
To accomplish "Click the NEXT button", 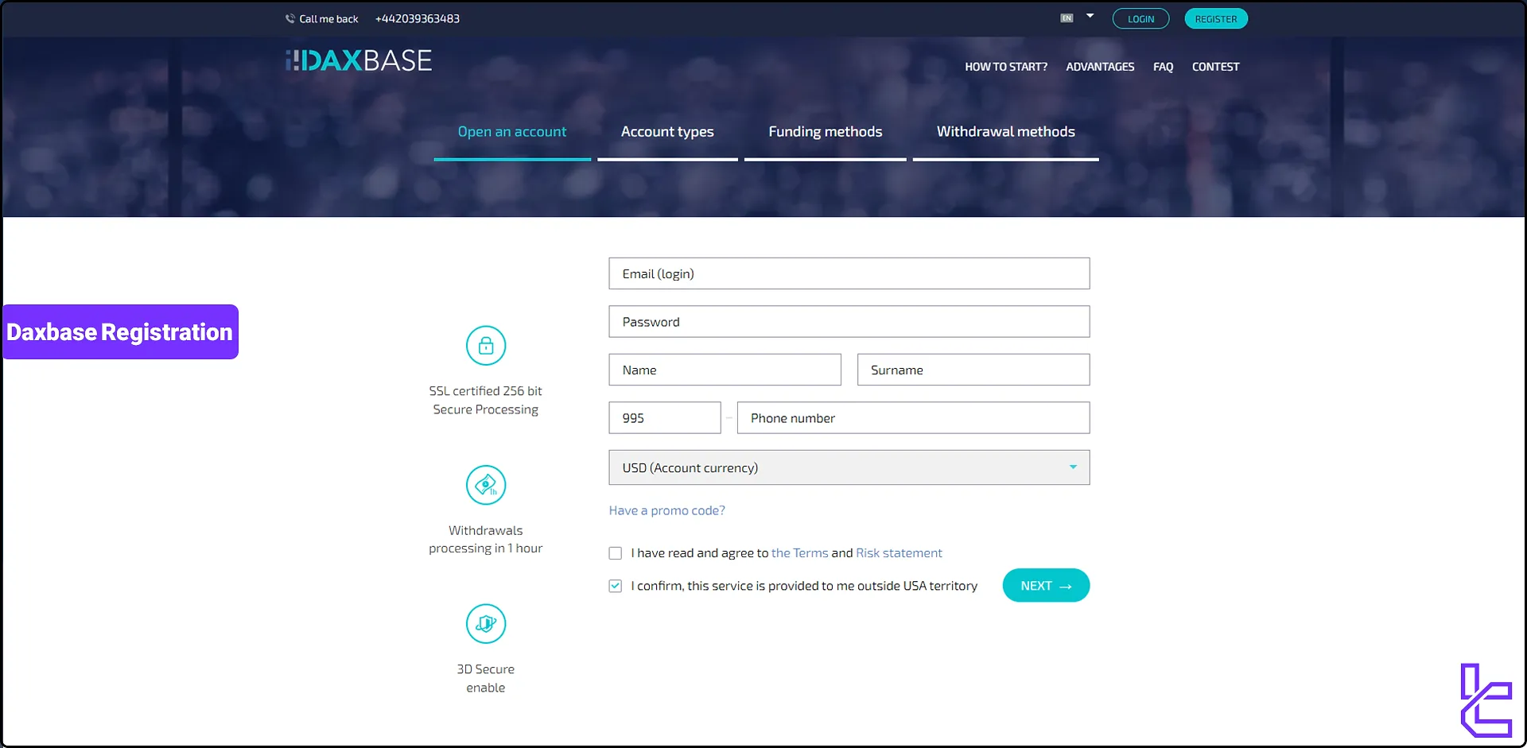I will pyautogui.click(x=1046, y=586).
